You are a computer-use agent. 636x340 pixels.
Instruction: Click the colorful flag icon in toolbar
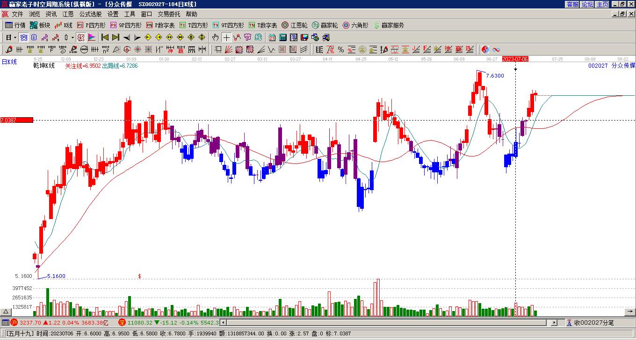pyautogui.click(x=92, y=37)
